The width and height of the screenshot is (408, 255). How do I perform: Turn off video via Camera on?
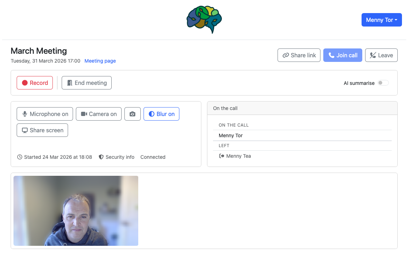coord(99,114)
